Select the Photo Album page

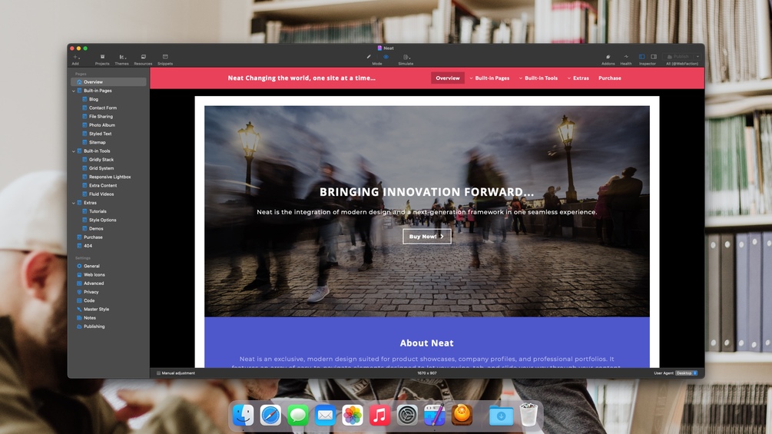pos(101,125)
